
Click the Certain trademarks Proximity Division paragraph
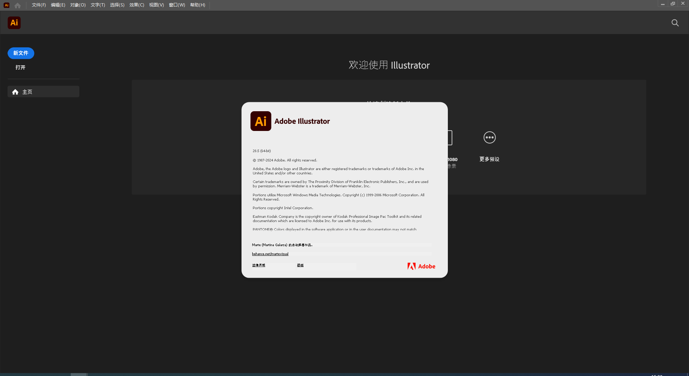340,184
